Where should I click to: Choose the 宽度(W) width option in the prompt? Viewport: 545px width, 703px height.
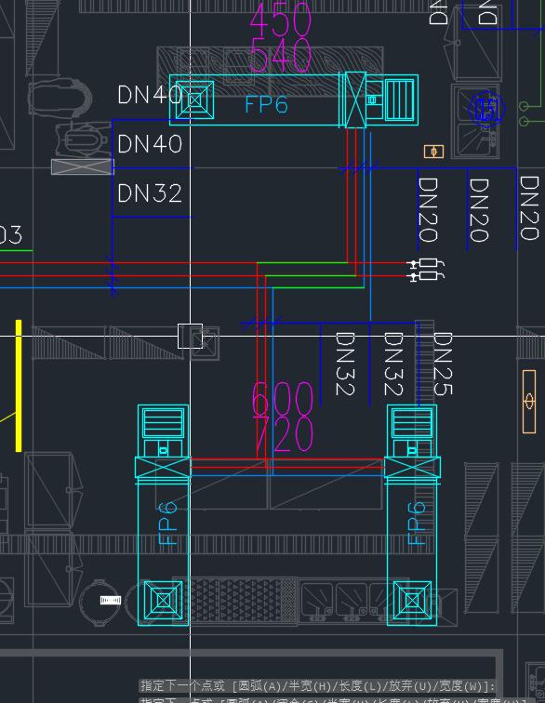point(459,686)
